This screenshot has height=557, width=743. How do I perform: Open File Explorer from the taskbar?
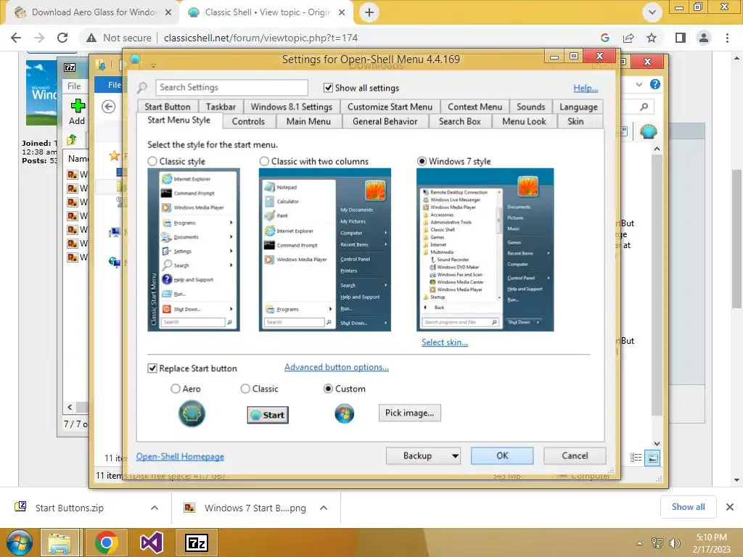(x=59, y=542)
